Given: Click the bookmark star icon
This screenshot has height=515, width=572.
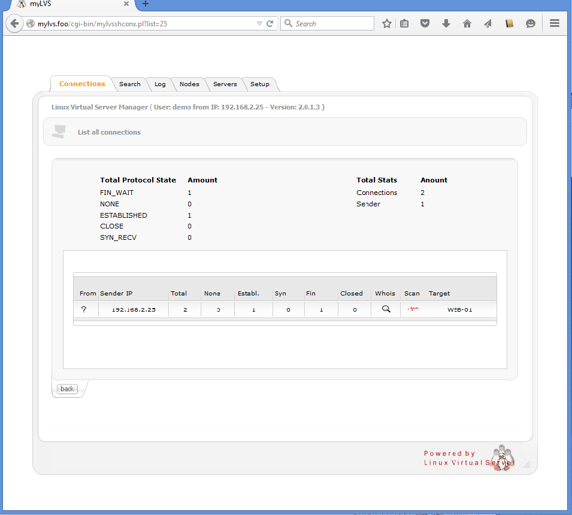Looking at the screenshot, I should (x=387, y=24).
